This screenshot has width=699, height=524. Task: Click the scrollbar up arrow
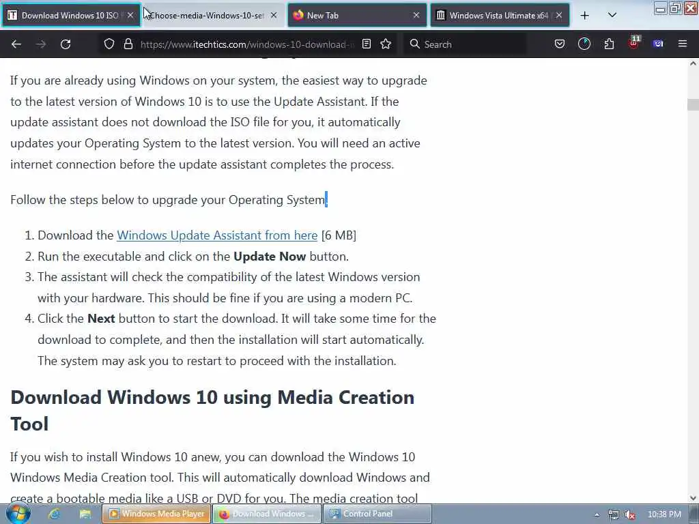[693, 63]
